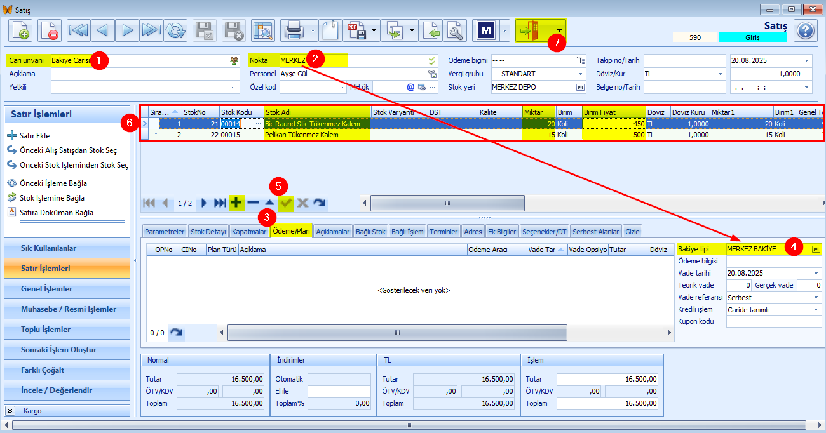Switch to the Stok Detayı tab

coord(208,232)
